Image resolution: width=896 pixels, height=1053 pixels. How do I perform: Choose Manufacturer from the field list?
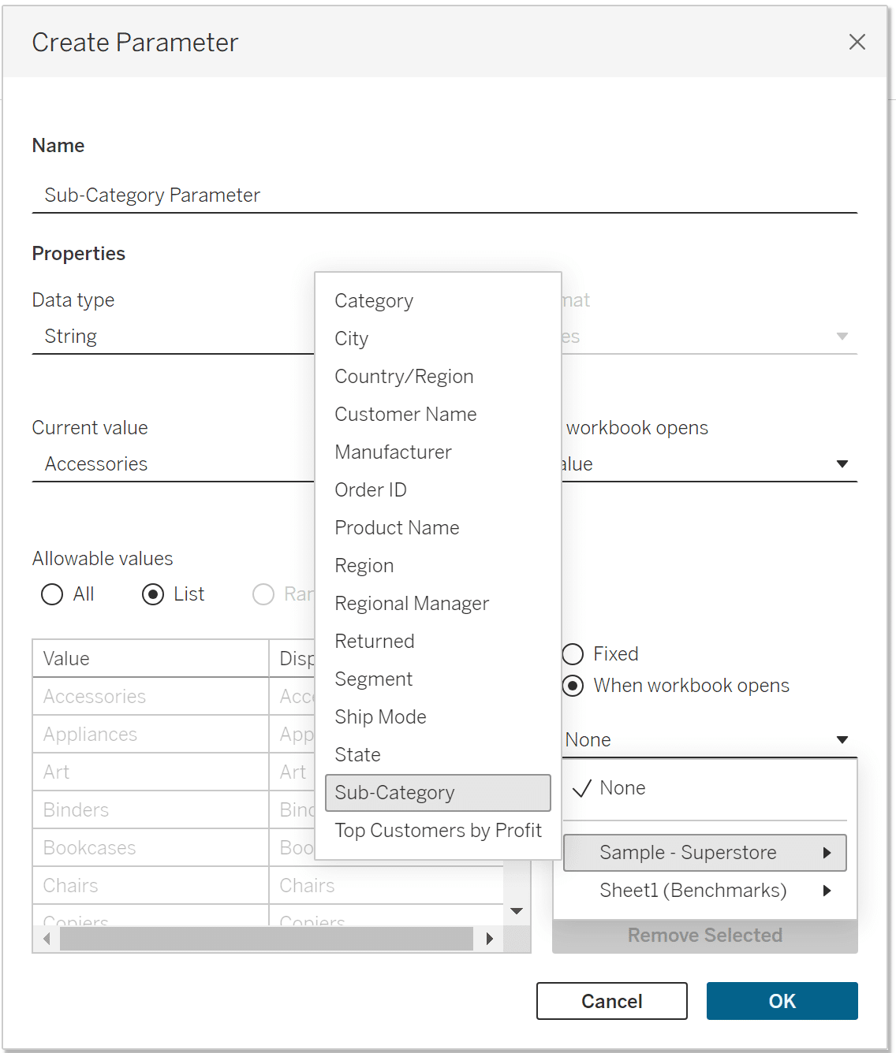[x=438, y=452]
